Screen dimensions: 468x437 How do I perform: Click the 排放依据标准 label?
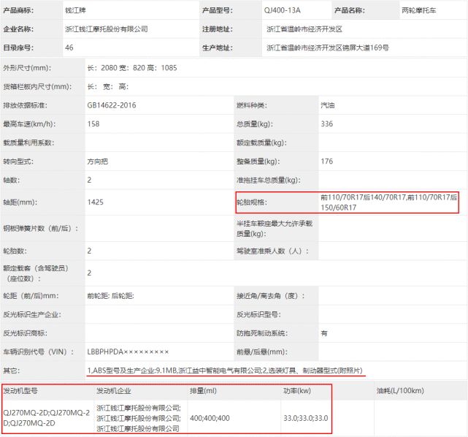[x=25, y=105]
